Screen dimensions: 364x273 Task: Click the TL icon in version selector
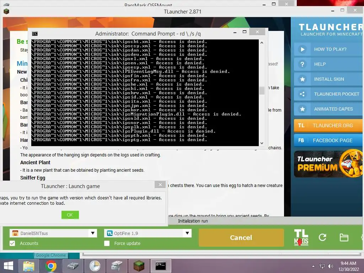coord(110,233)
